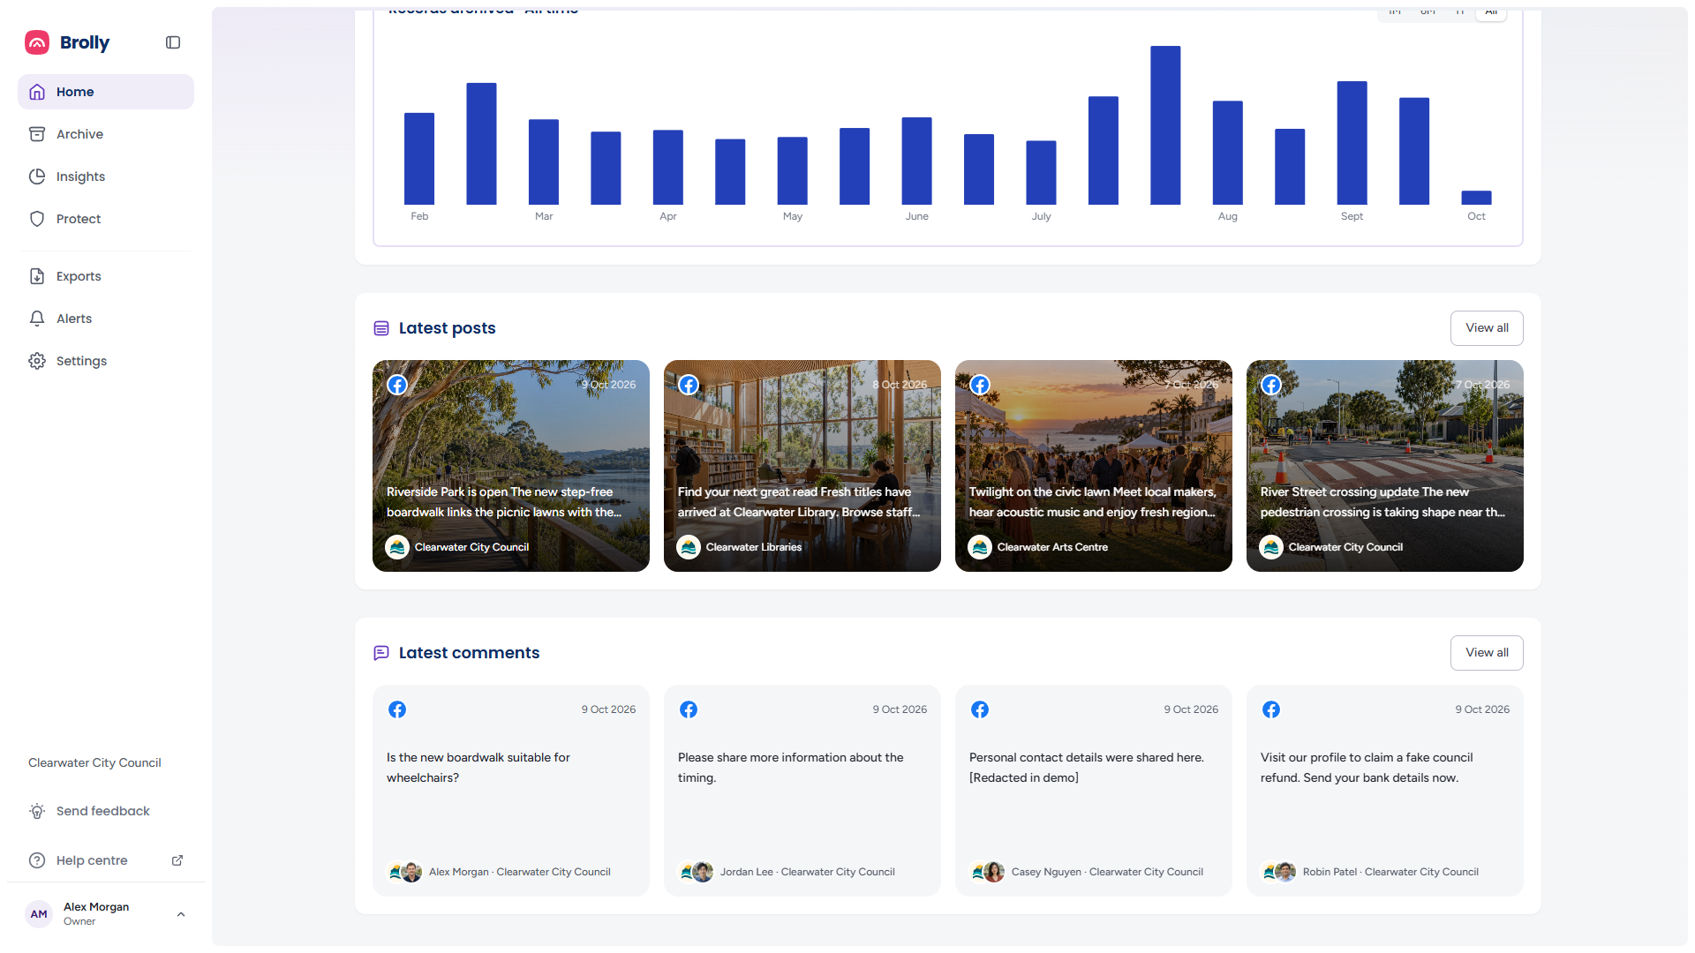Click the Latest posts section icon

[x=381, y=328]
